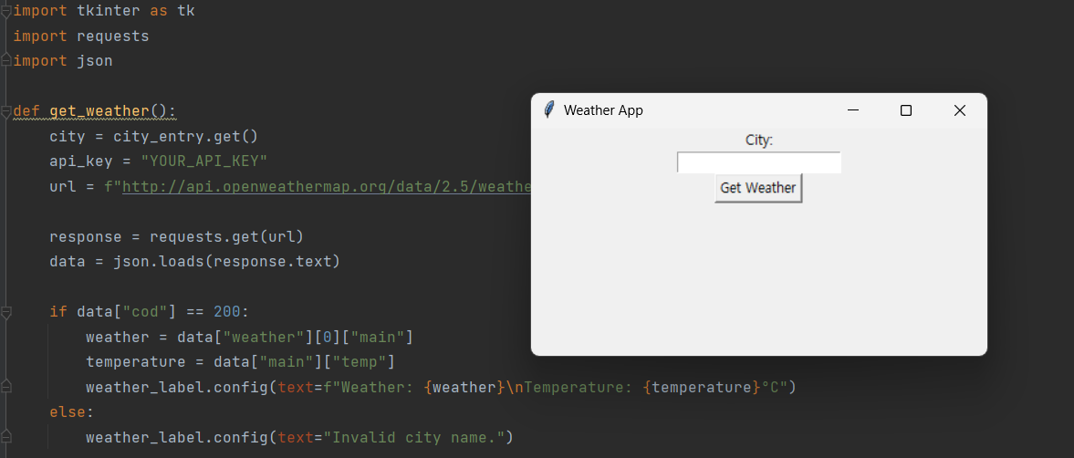Click the "YOUR_API_KEY" string in code
The image size is (1074, 458).
click(x=204, y=161)
